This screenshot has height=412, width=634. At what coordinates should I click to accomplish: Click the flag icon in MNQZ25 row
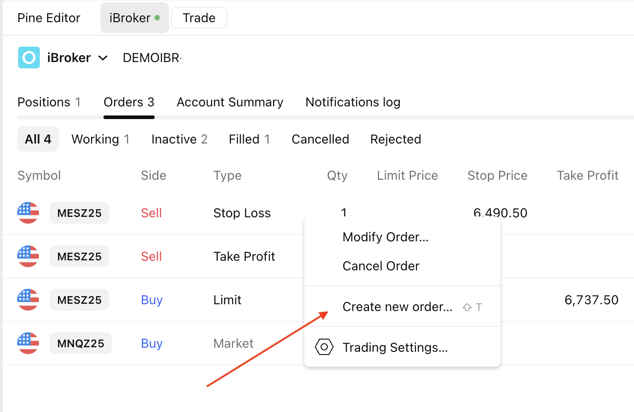tap(28, 343)
